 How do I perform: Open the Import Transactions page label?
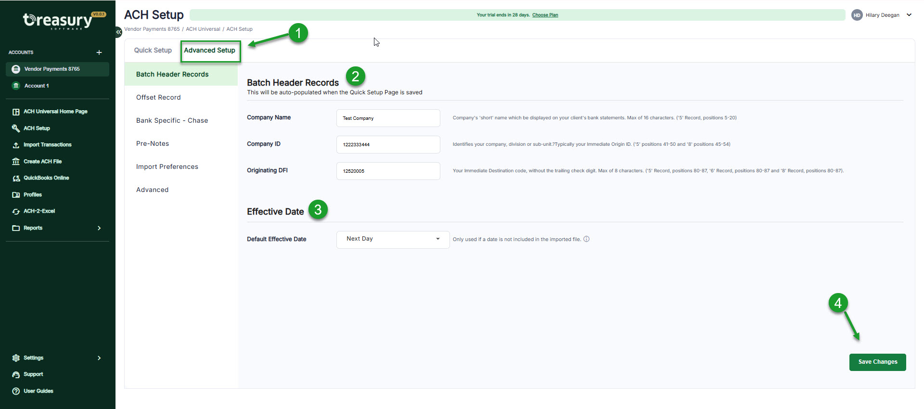pos(48,145)
